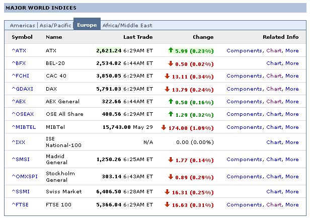Open the More link for Swiss Market
Image resolution: width=310 pixels, height=218 pixels.
(x=292, y=191)
